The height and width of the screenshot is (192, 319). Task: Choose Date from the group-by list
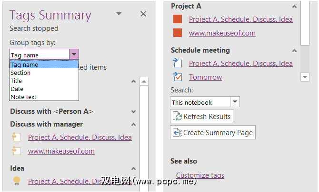click(x=17, y=89)
